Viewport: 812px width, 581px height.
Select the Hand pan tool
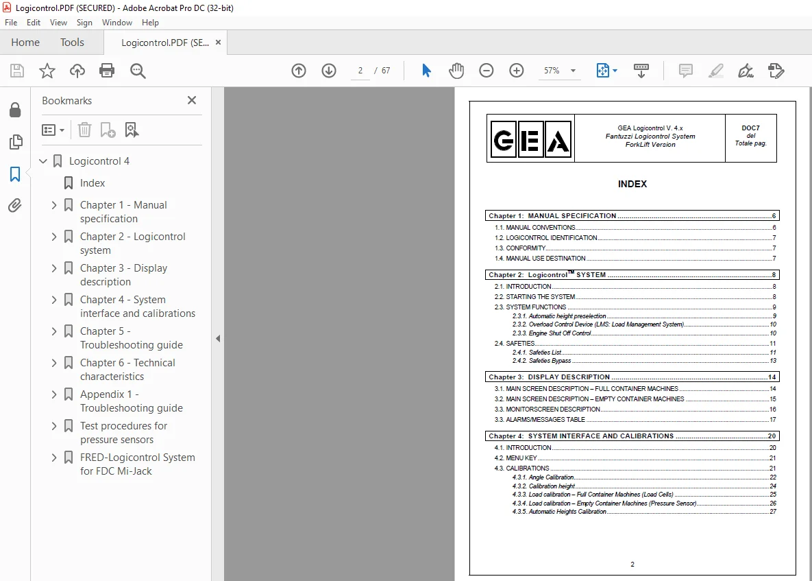[456, 71]
